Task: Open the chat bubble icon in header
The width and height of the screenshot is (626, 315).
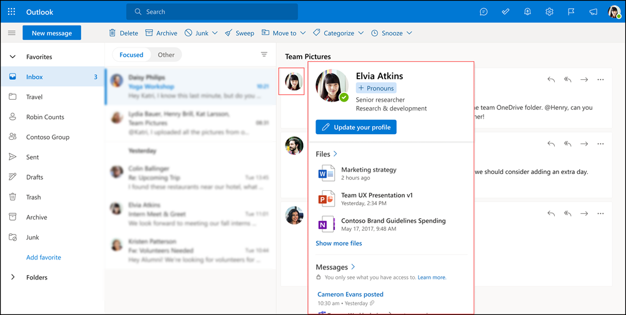Action: pos(484,12)
